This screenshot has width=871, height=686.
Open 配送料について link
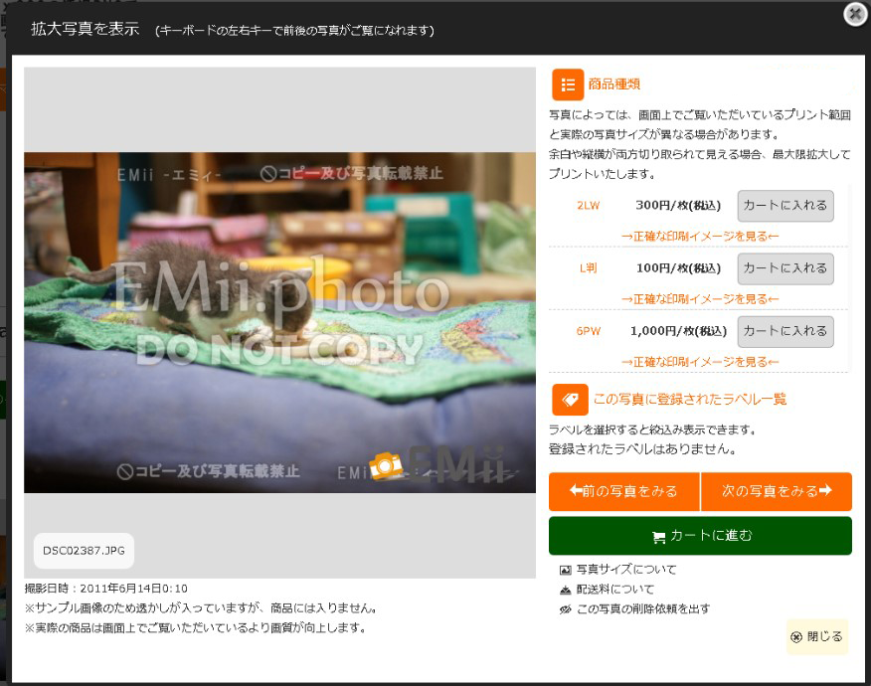(615, 590)
